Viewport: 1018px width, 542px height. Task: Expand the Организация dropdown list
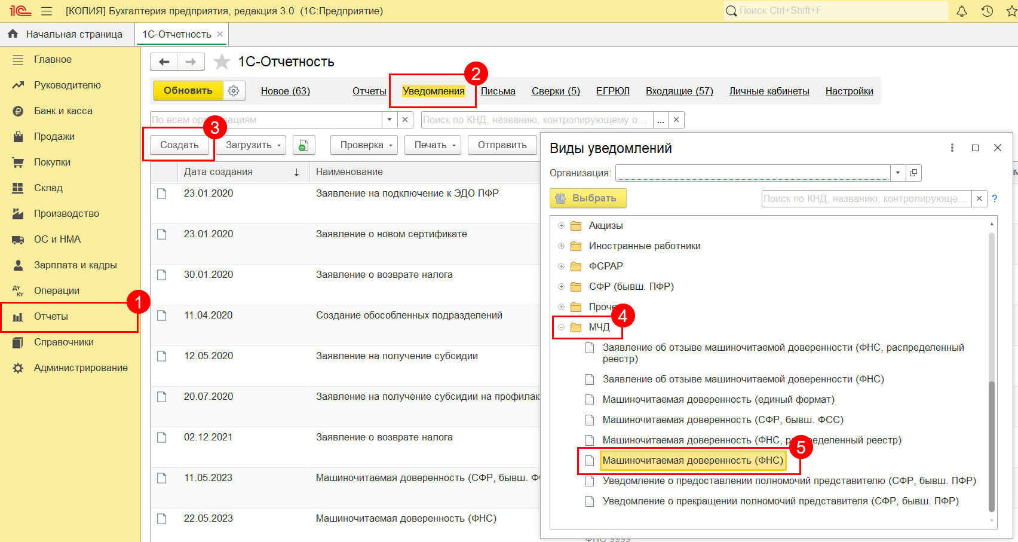[897, 173]
